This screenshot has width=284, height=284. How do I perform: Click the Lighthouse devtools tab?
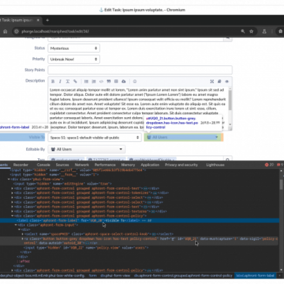point(215,165)
